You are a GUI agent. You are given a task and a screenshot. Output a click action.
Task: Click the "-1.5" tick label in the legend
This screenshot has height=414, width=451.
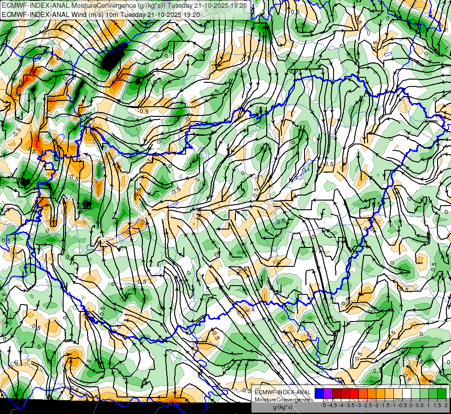[385, 405]
